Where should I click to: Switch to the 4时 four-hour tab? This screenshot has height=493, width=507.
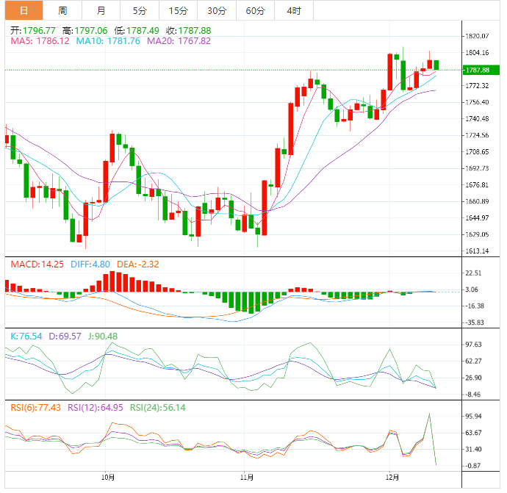pos(293,10)
